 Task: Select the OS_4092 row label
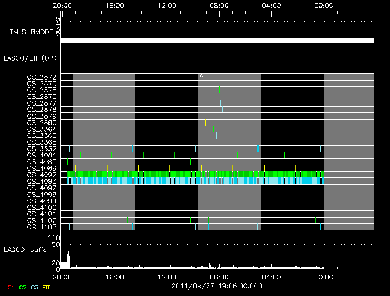42,175
